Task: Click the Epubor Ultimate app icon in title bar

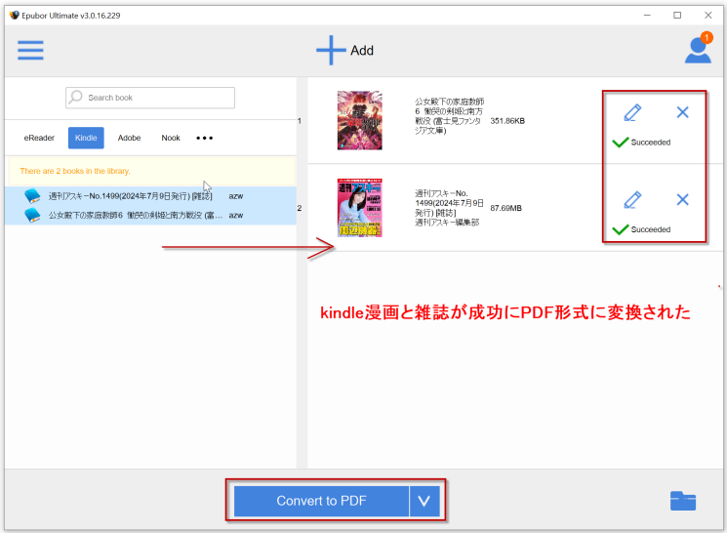Action: click(x=14, y=15)
